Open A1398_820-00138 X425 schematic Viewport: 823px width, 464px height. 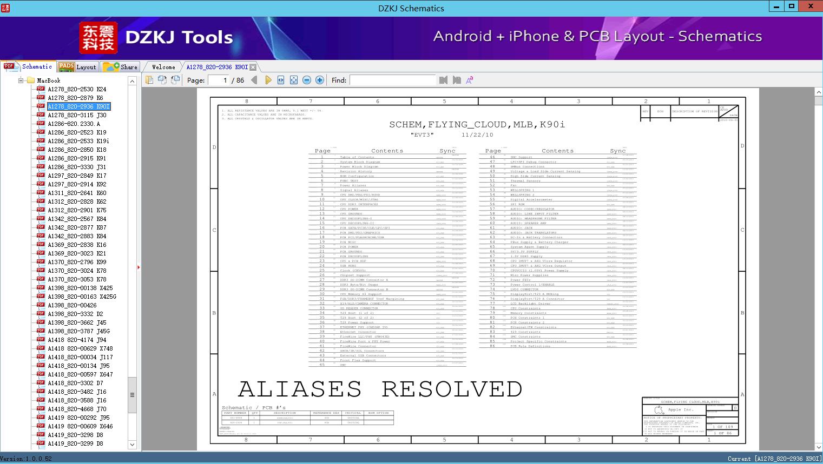tap(80, 288)
